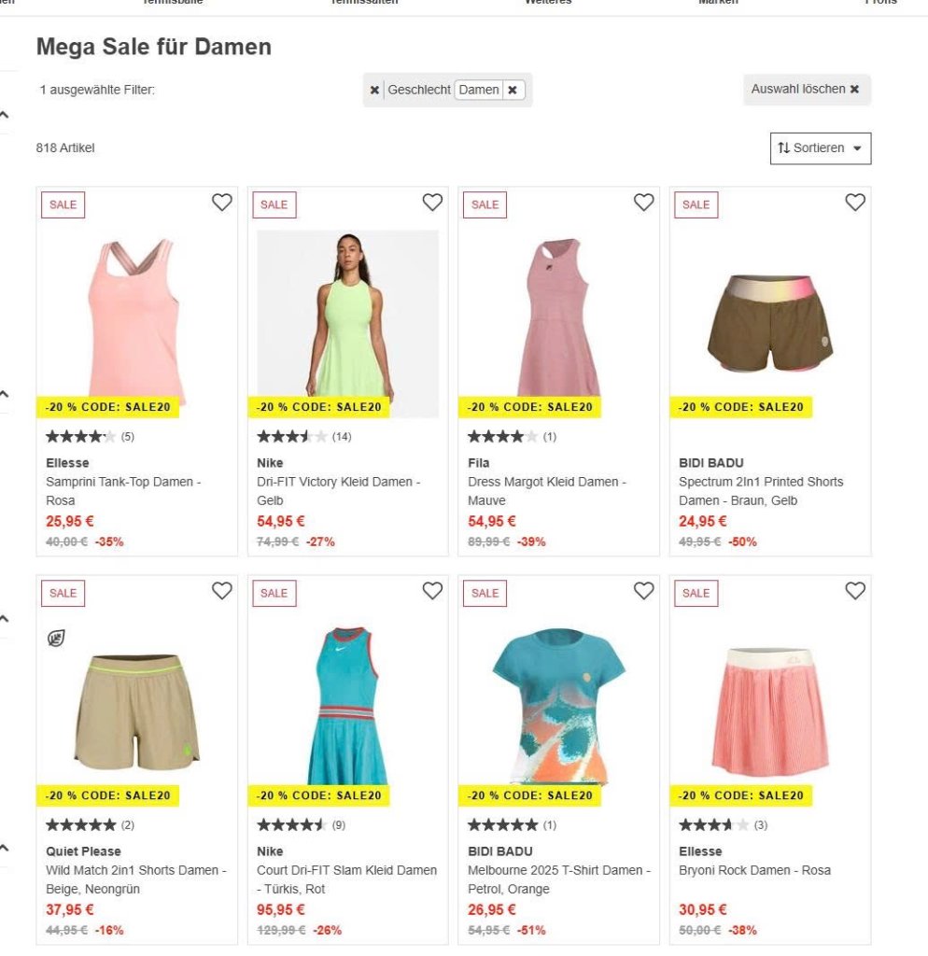Open Samprini Tank-Top Damen - Rosa product link

click(x=123, y=491)
